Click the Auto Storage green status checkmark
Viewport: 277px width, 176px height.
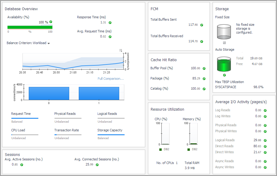224,75
